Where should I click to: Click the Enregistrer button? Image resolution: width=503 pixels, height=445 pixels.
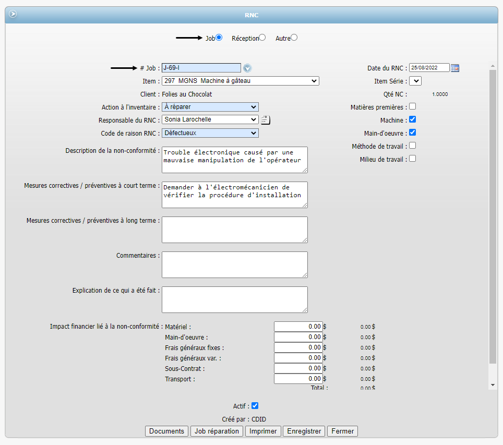[x=304, y=431]
